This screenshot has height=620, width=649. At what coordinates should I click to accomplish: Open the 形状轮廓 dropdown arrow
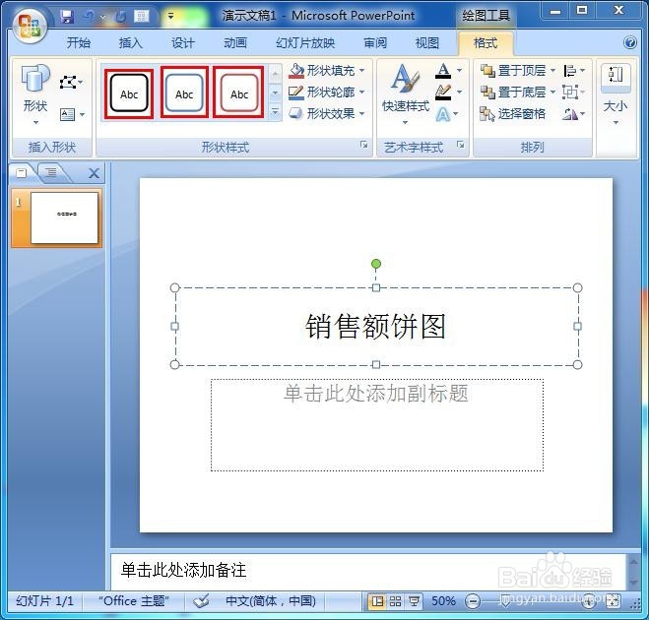362,92
